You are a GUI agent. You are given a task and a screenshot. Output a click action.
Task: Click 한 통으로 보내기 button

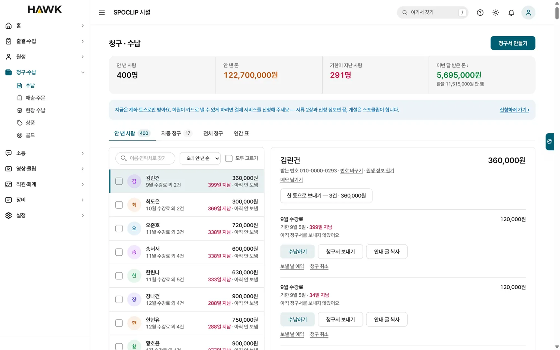coord(326,196)
